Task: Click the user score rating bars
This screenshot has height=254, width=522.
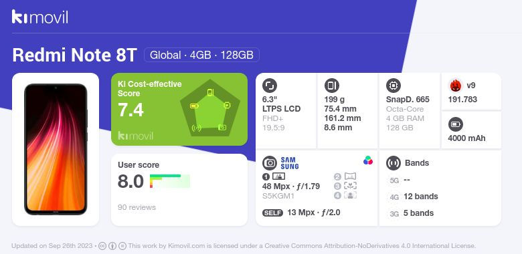Action: pyautogui.click(x=170, y=181)
